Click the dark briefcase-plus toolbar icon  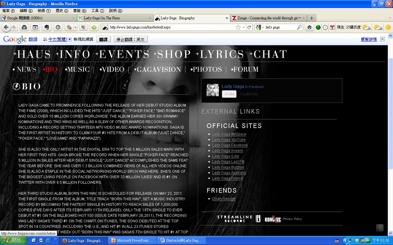coord(24,27)
